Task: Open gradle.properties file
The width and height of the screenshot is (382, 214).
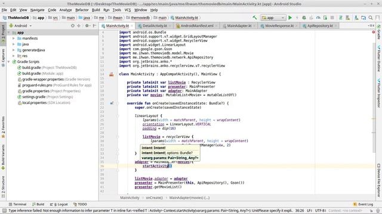Action: point(49,91)
